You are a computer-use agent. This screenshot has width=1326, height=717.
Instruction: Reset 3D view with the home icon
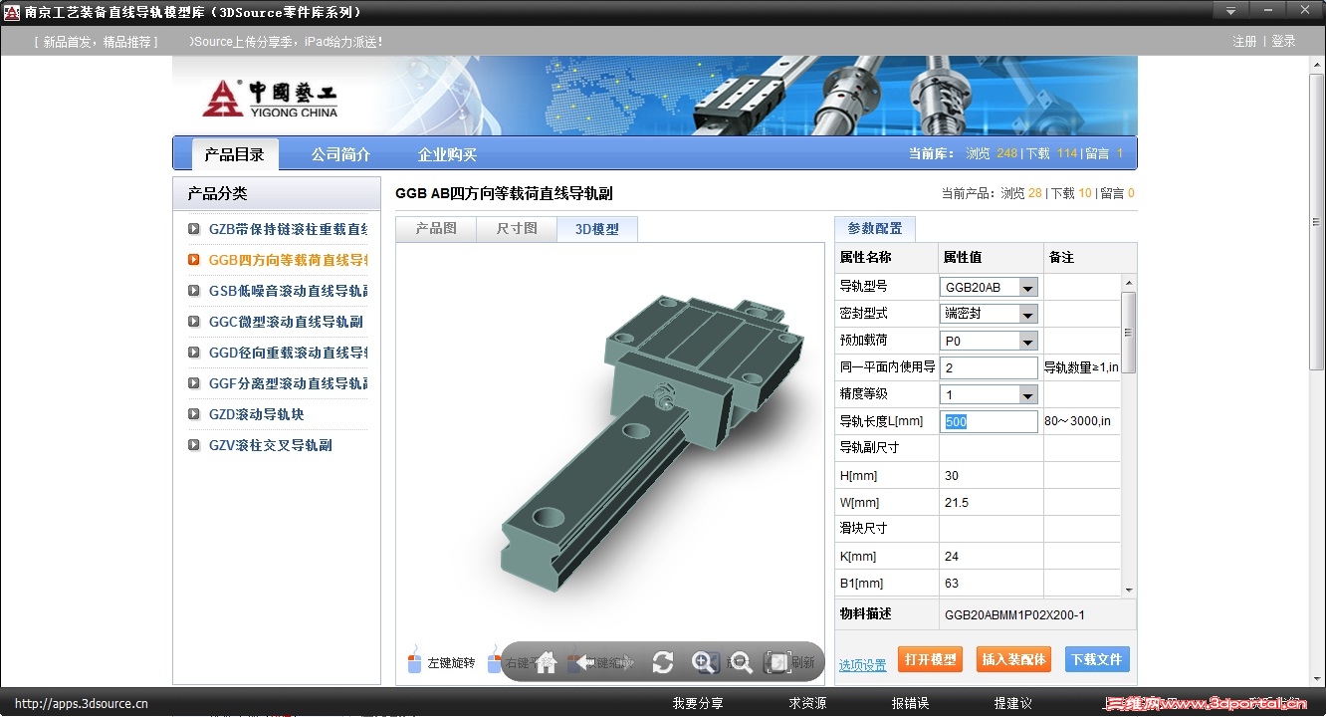(546, 663)
